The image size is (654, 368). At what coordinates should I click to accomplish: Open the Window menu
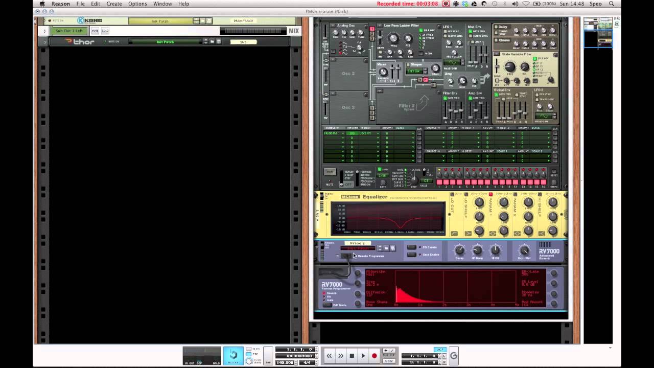click(162, 4)
